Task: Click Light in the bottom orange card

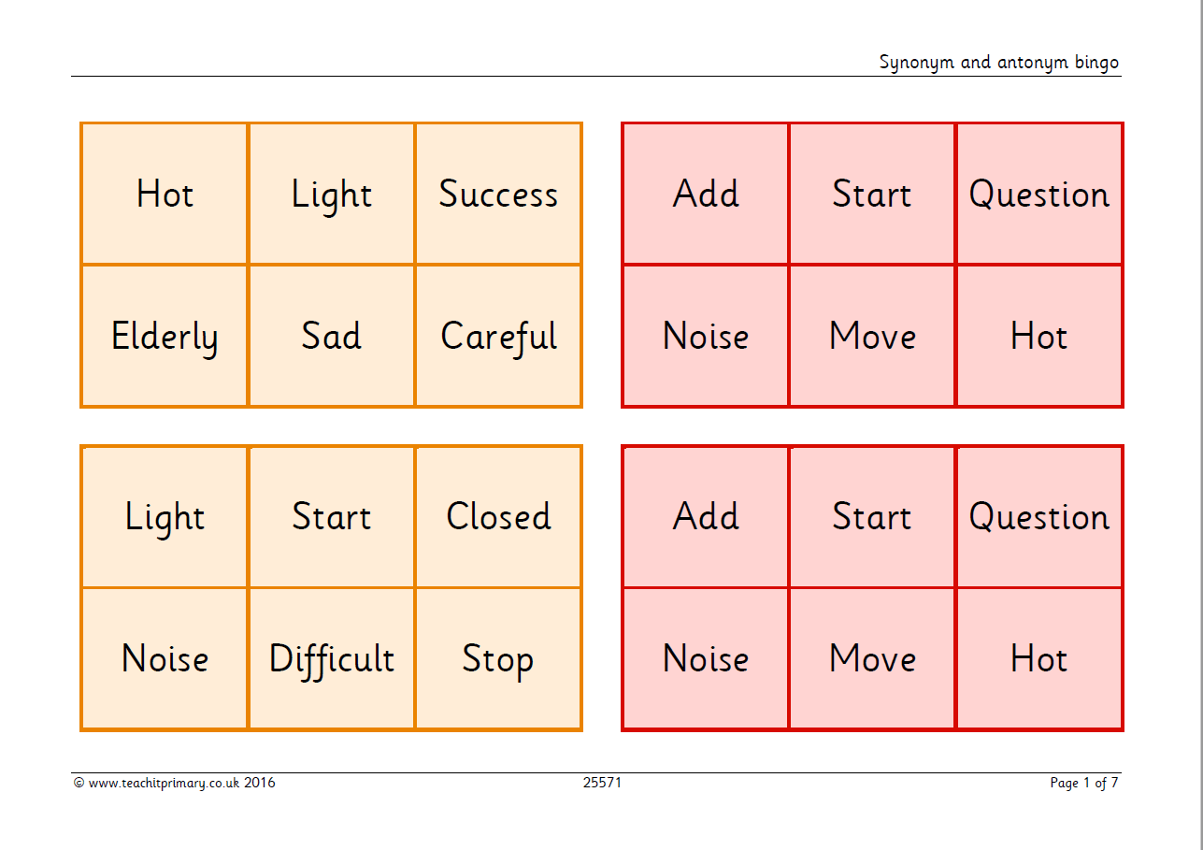Action: pos(165,516)
